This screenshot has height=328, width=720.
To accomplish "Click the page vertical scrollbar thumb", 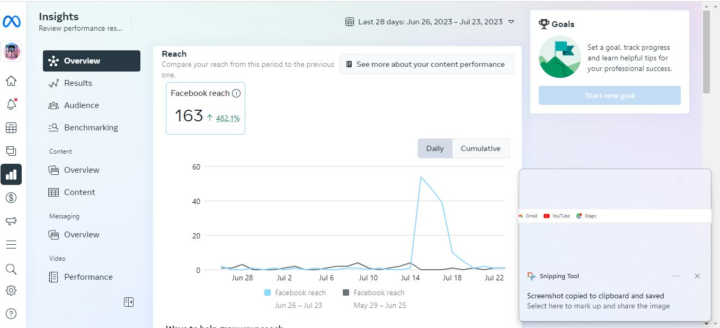I will [706, 51].
